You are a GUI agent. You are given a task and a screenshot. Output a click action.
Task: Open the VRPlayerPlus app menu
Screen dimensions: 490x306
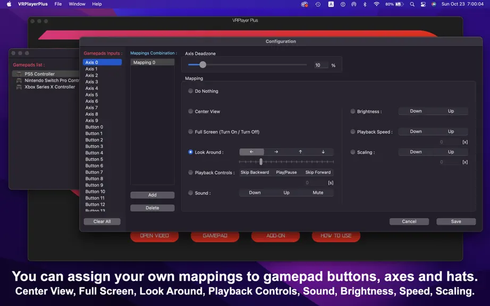(x=33, y=4)
